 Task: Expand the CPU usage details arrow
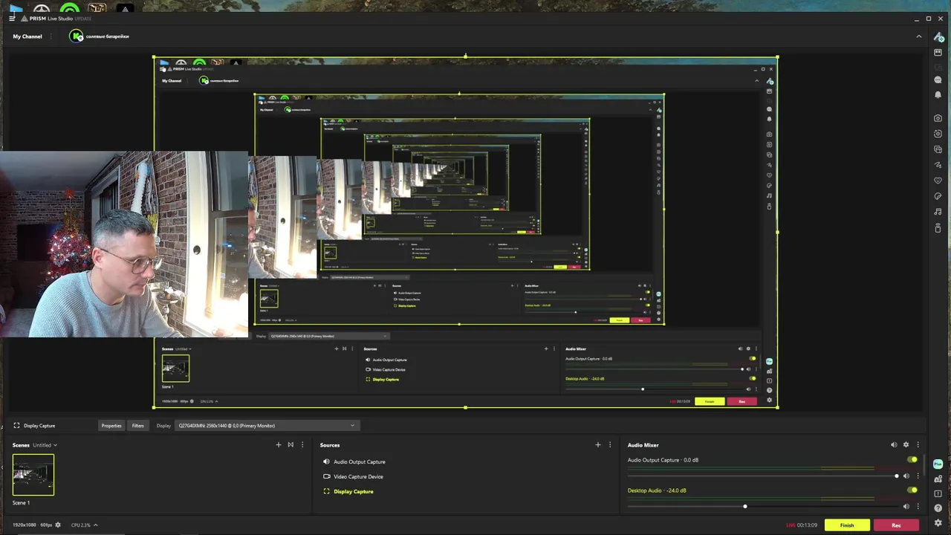pyautogui.click(x=95, y=525)
